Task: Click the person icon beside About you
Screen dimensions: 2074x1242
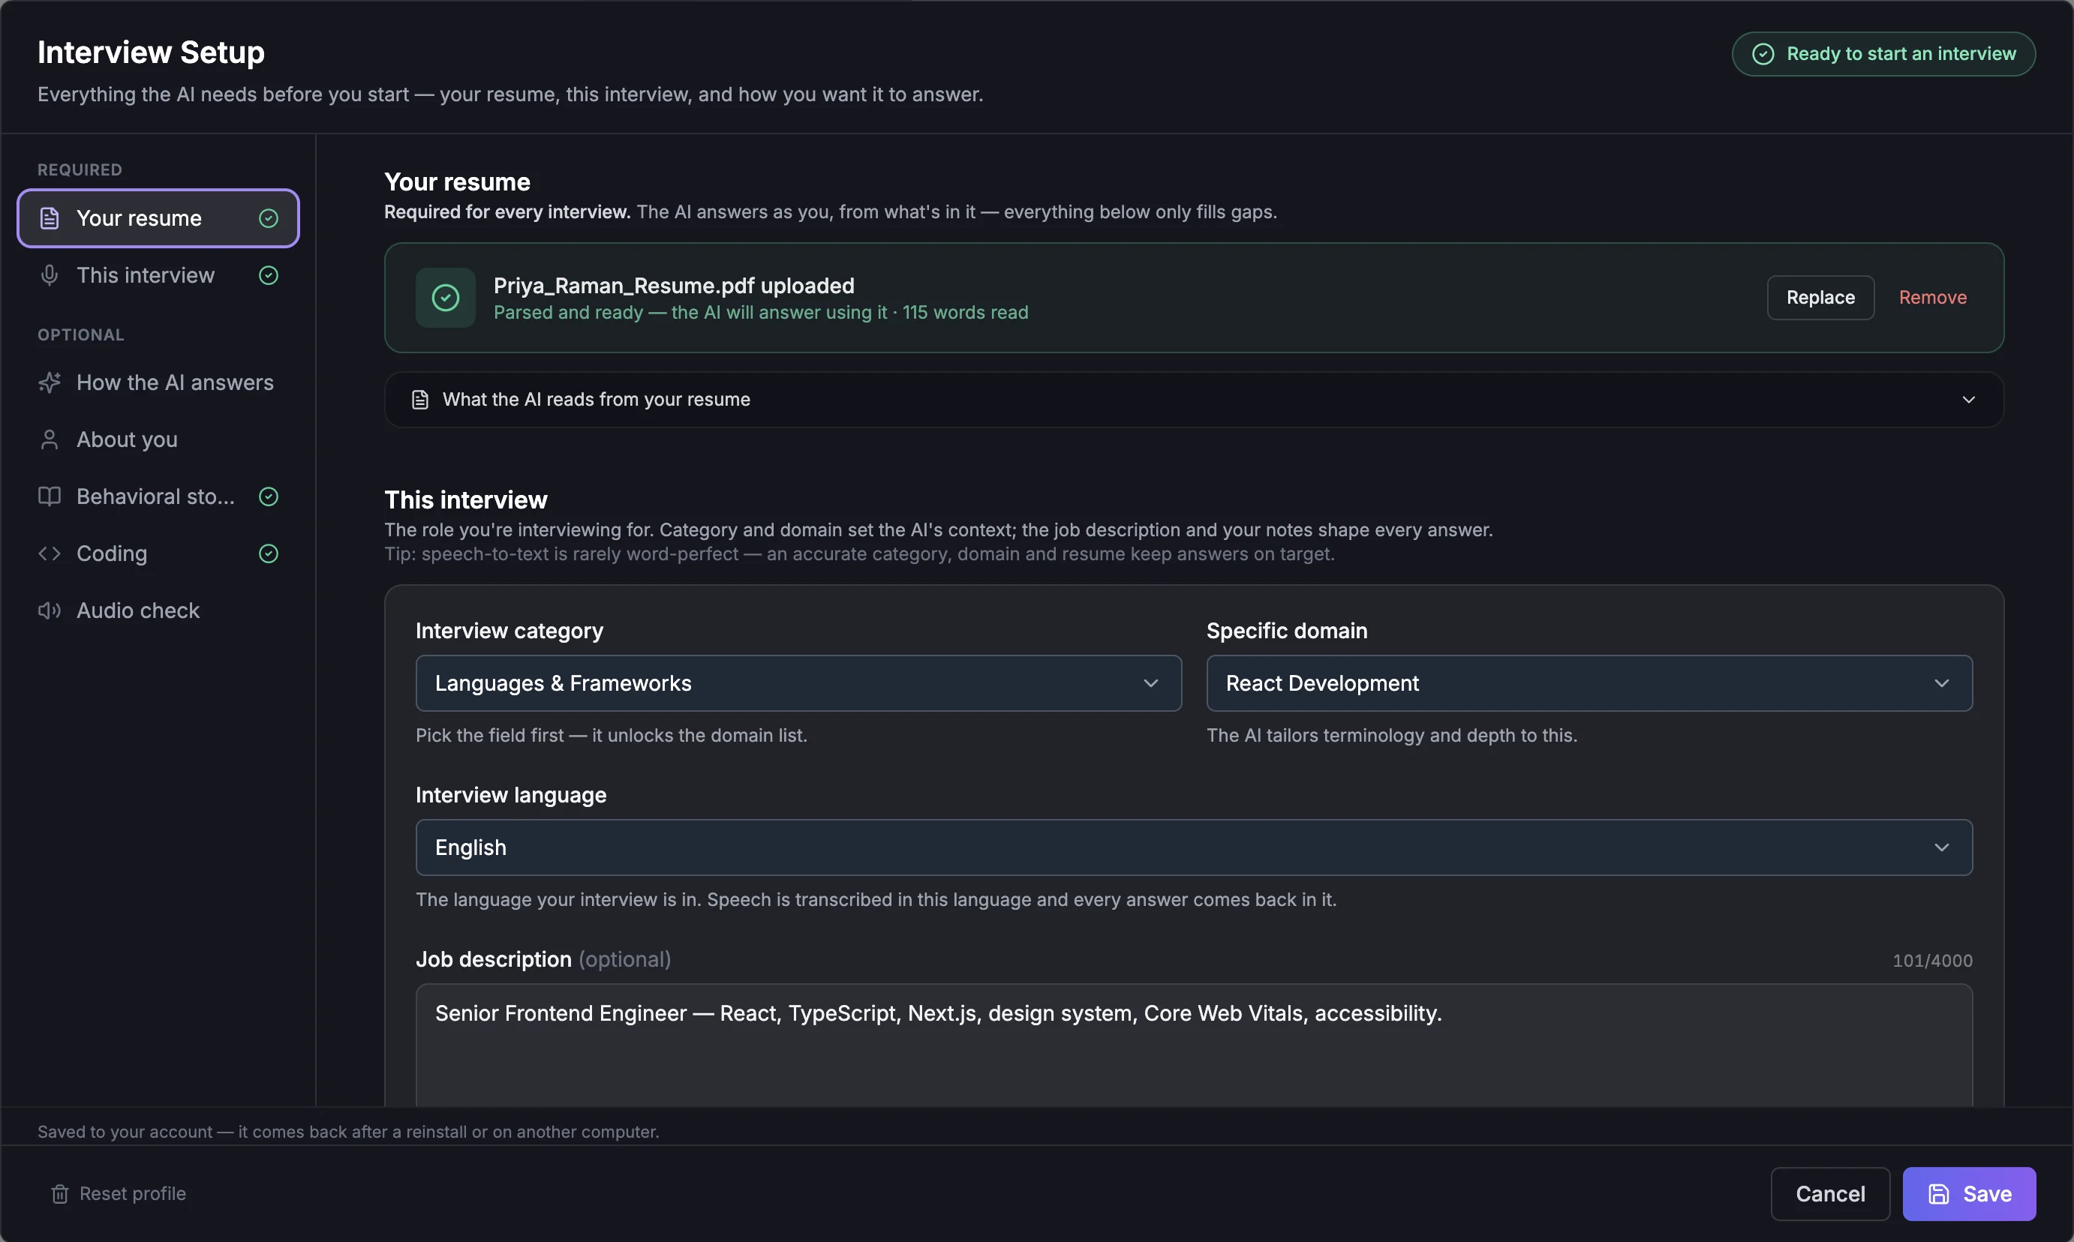Action: click(x=50, y=439)
